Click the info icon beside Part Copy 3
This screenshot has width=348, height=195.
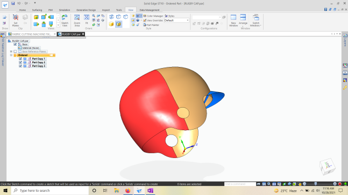pos(25,66)
